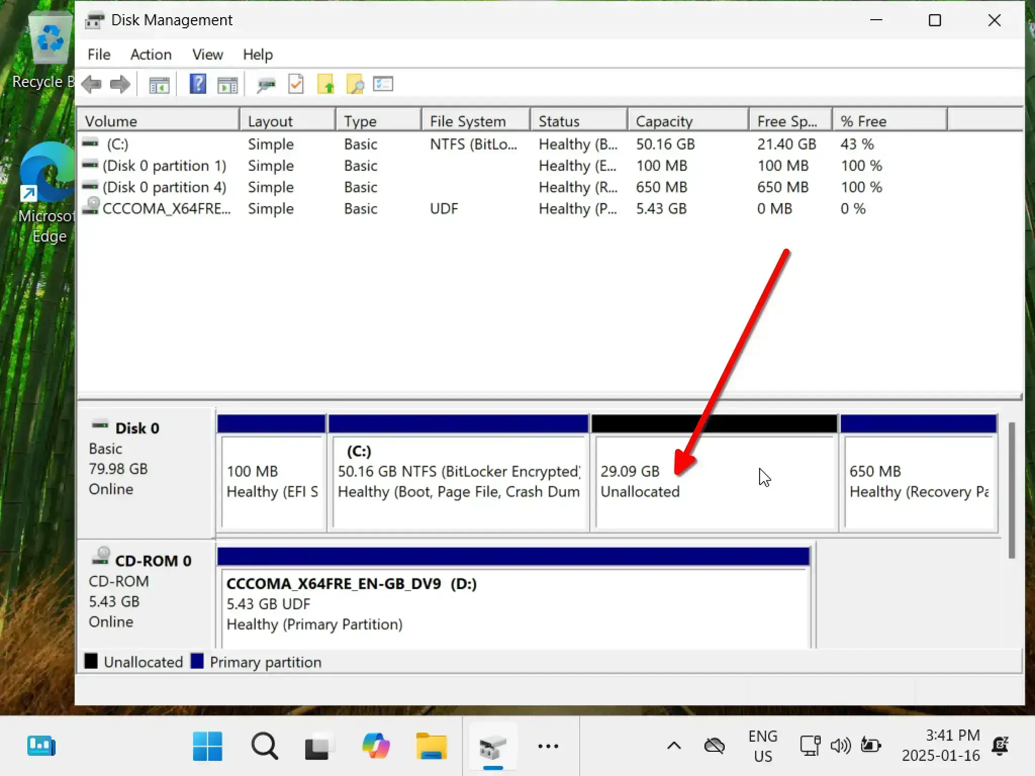Open the File menu
This screenshot has width=1035, height=776.
click(99, 55)
